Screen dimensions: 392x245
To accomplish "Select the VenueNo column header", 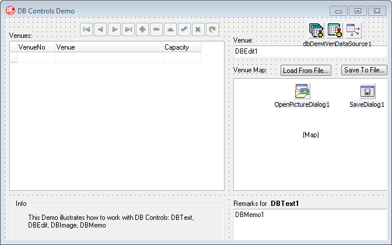I will click(x=32, y=47).
